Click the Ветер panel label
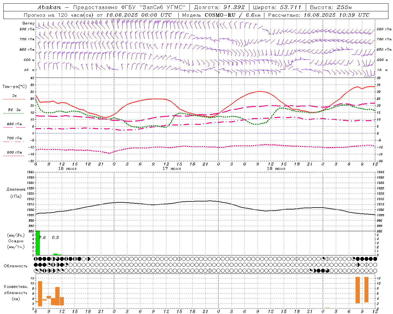Viewport: 393px width, 314px height. pyautogui.click(x=28, y=23)
